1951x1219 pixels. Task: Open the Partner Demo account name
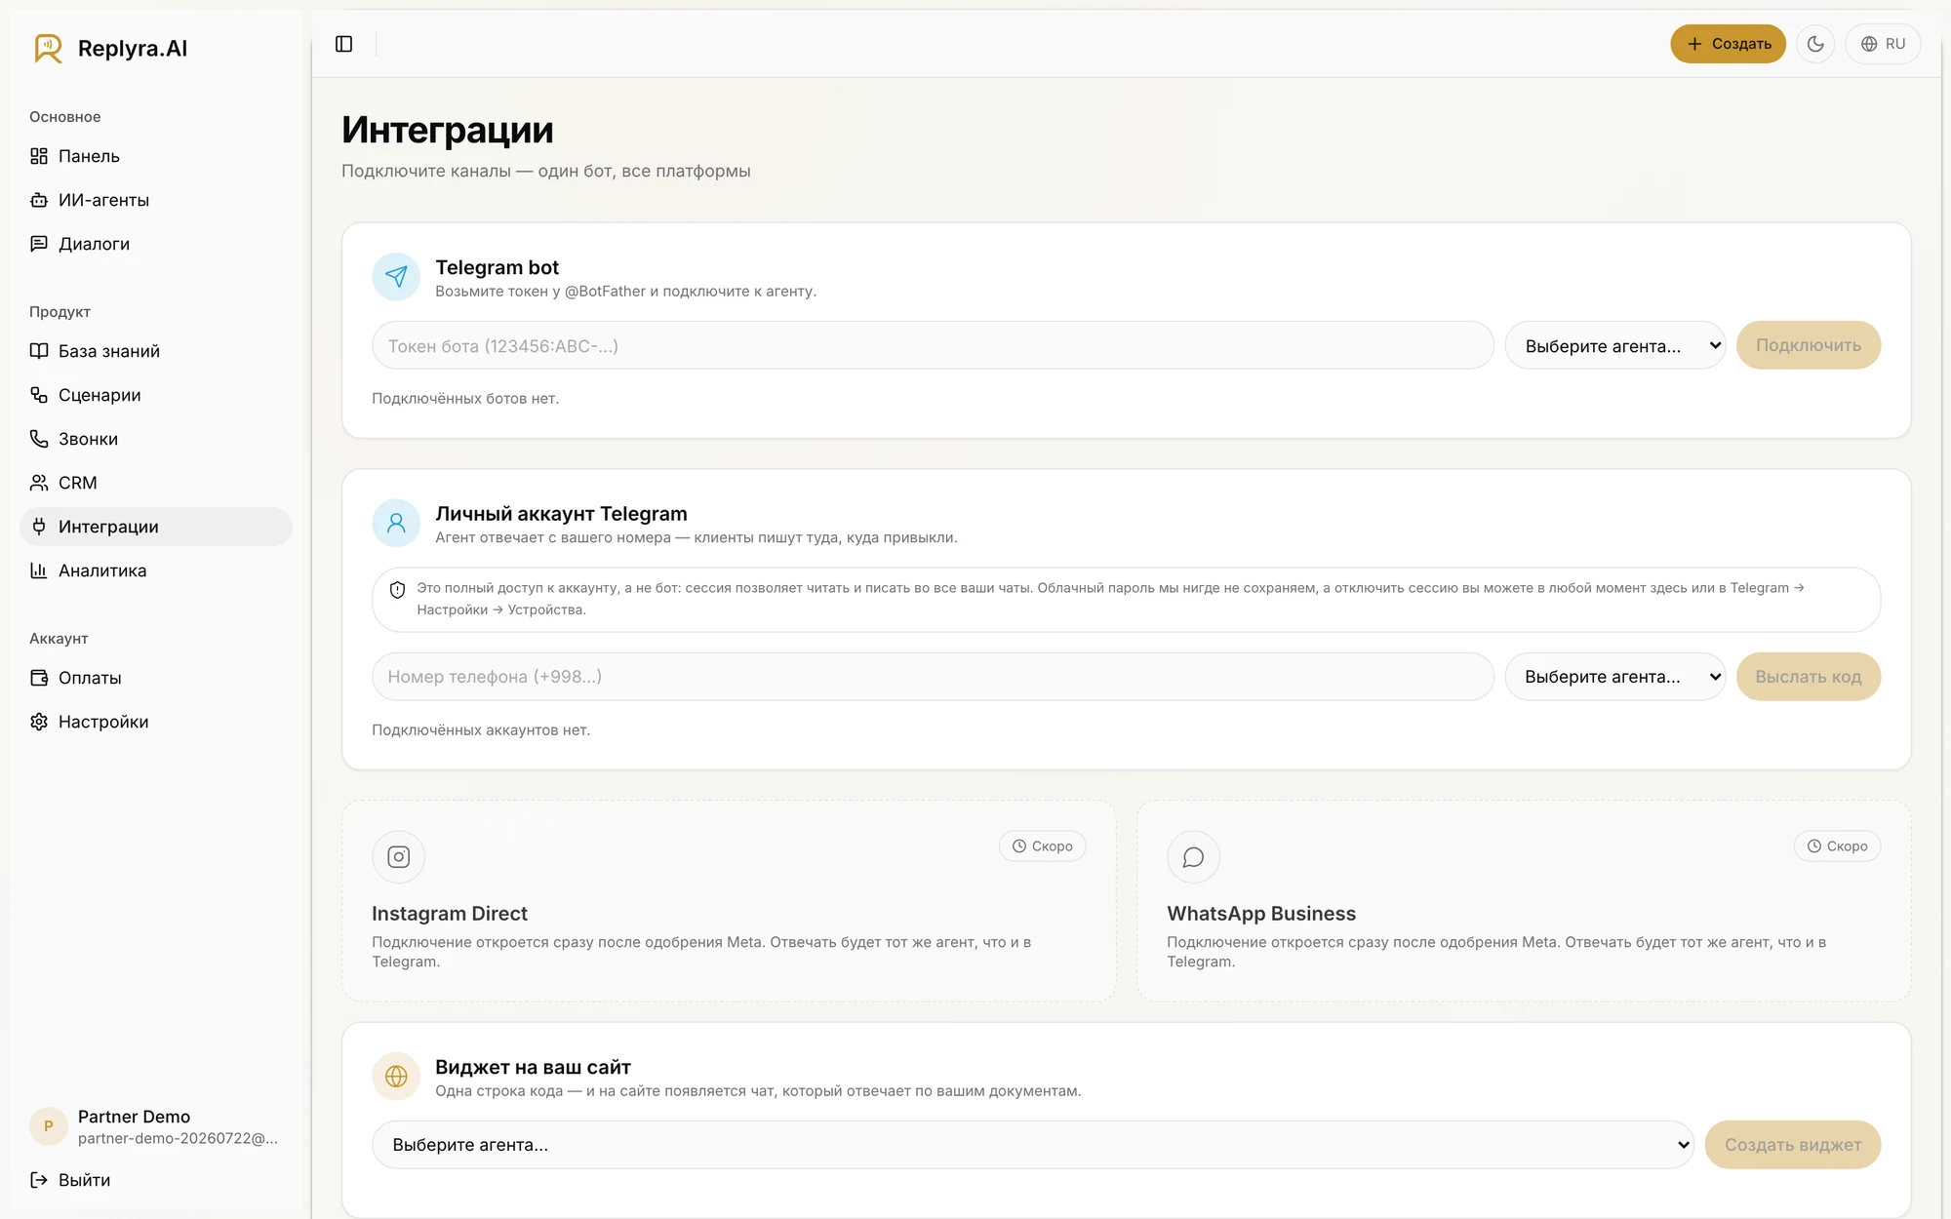tap(134, 1117)
